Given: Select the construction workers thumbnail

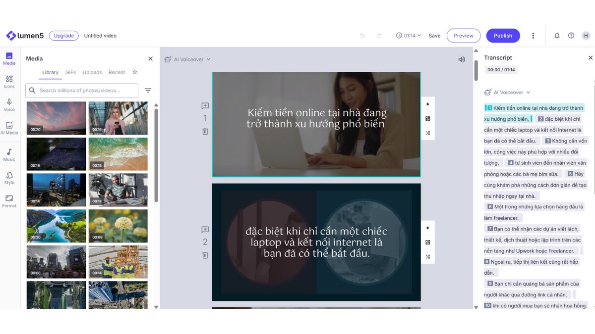Looking at the screenshot, I should pyautogui.click(x=118, y=262).
